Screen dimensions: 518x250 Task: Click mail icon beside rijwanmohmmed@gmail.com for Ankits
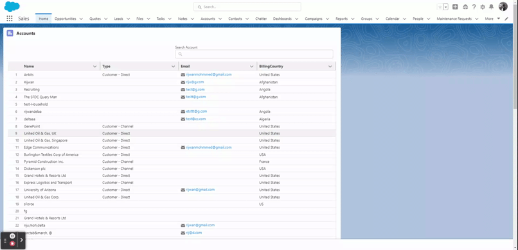[x=183, y=75]
